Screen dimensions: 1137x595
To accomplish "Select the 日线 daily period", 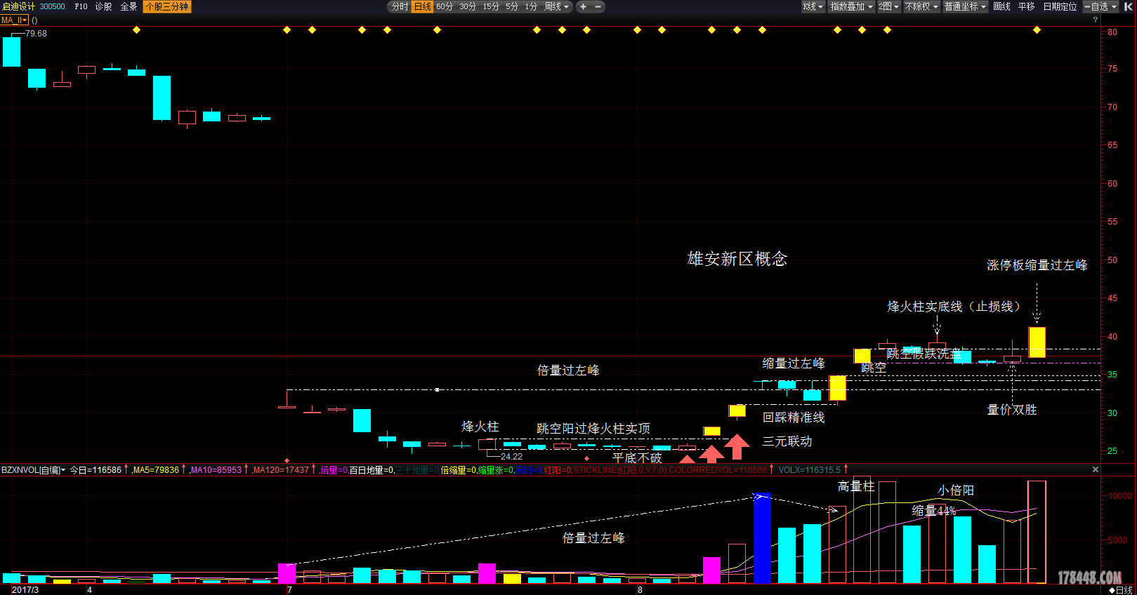I will pyautogui.click(x=423, y=6).
